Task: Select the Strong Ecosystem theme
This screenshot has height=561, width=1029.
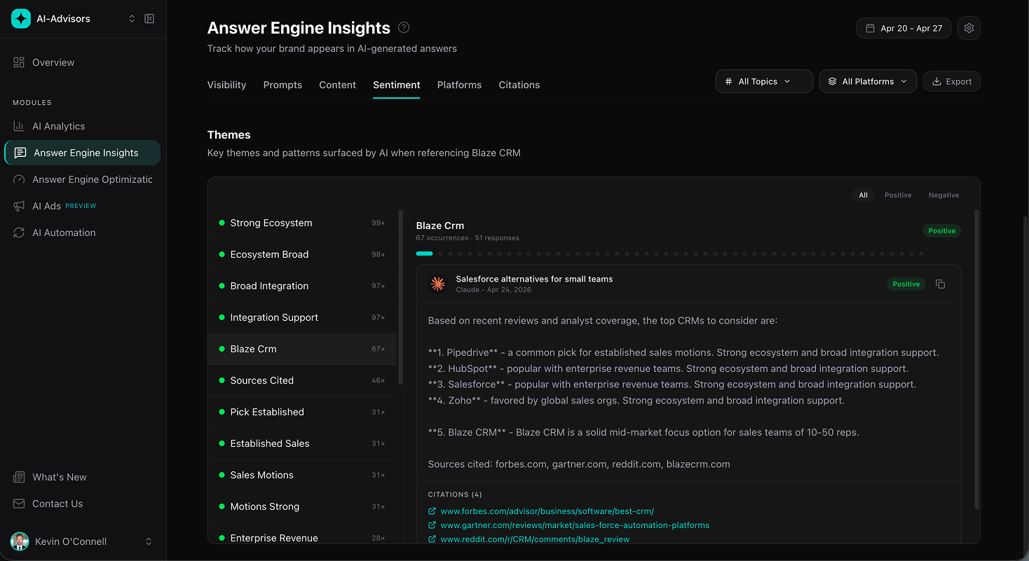Action: (302, 223)
